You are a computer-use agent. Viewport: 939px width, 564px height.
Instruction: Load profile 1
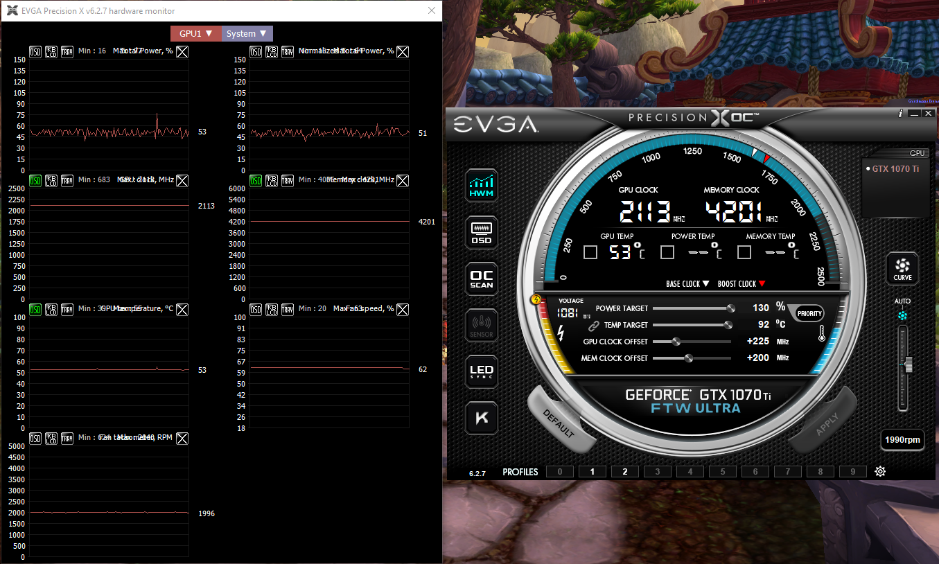click(592, 472)
